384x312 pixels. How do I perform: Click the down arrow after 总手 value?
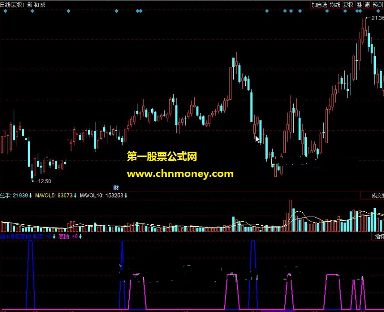click(31, 196)
